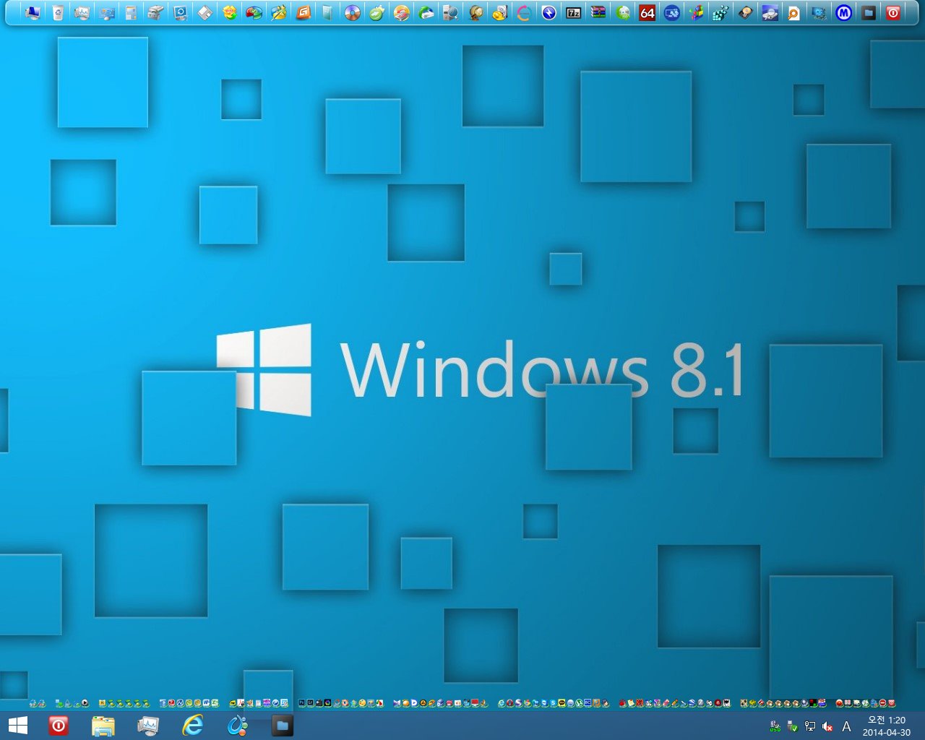
Task: Open the dark folder icon in top dock
Action: point(869,13)
